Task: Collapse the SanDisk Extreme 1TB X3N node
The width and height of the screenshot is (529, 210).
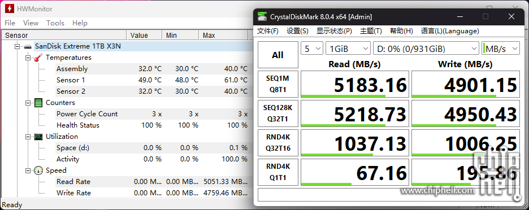Action: (17, 46)
